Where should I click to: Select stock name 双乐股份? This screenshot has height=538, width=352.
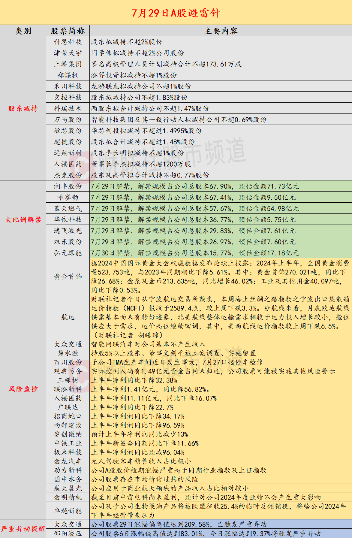[68, 242]
